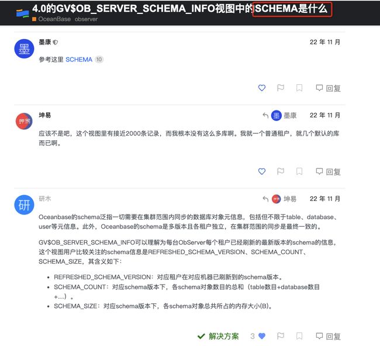Like 坤易's post with heart icon
Viewport: 380px width, 346px height.
pyautogui.click(x=262, y=171)
